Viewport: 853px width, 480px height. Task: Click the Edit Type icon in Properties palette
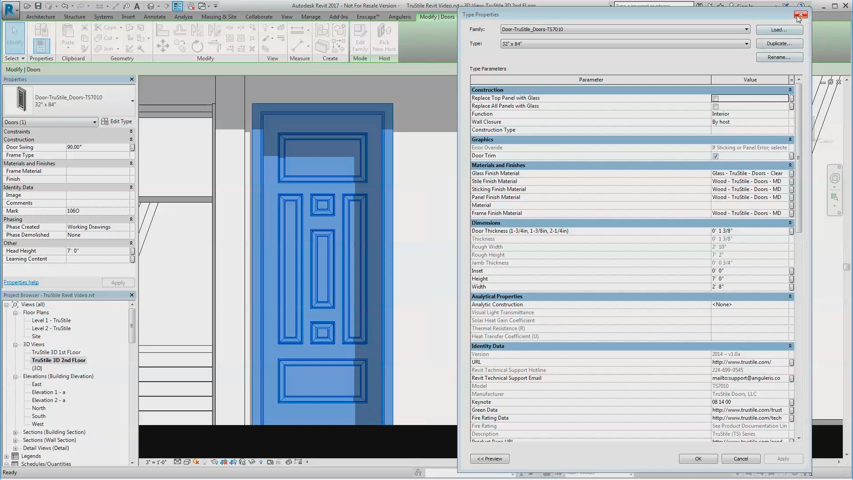pyautogui.click(x=116, y=121)
